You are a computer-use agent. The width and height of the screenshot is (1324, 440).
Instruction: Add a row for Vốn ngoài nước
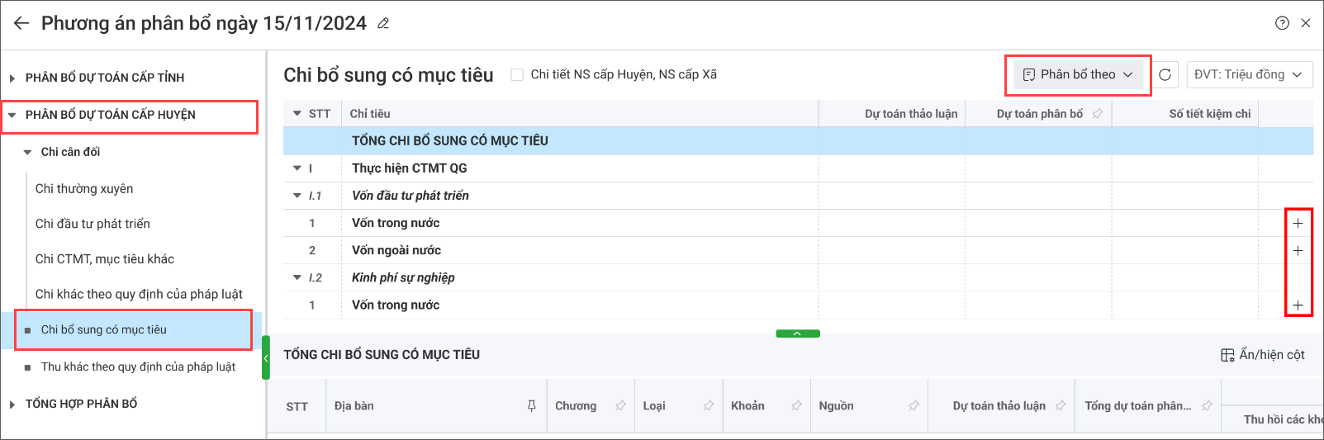[1298, 251]
